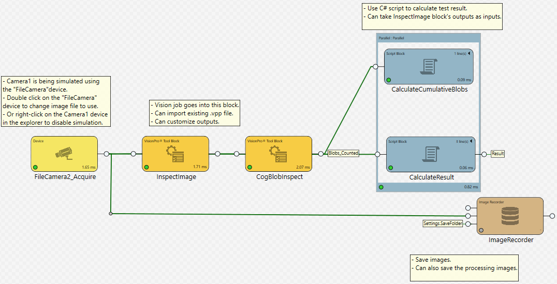Click green status indicator on FileCamera2_Acquire block
This screenshot has height=284, width=557.
pos(36,167)
